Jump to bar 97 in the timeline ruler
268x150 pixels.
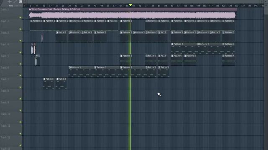pyautogui.click(x=178, y=5)
